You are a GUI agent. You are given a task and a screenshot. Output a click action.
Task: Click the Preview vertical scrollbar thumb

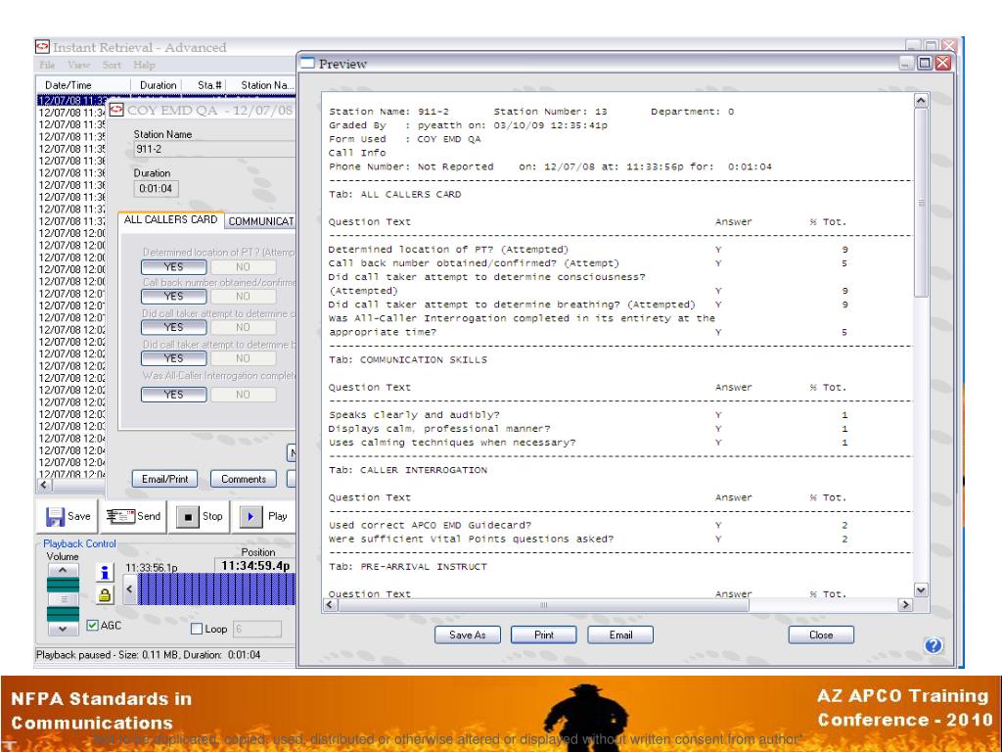click(921, 202)
